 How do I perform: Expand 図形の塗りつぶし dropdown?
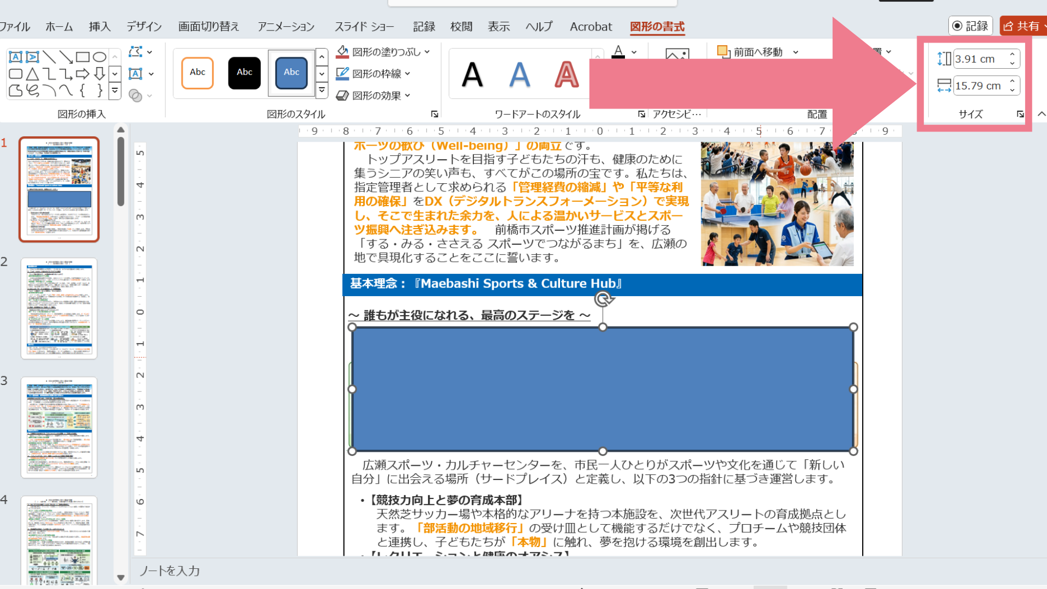(427, 52)
